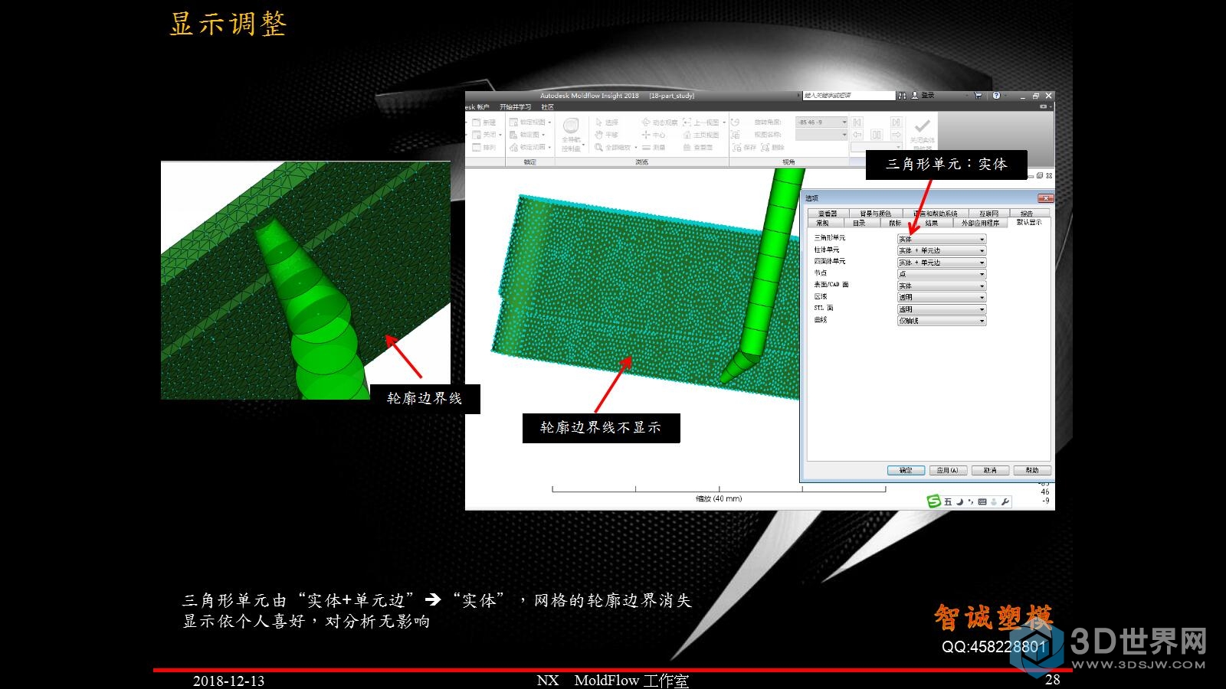
Task: Click the 五 Wubi mode indicator
Action: coord(948,502)
